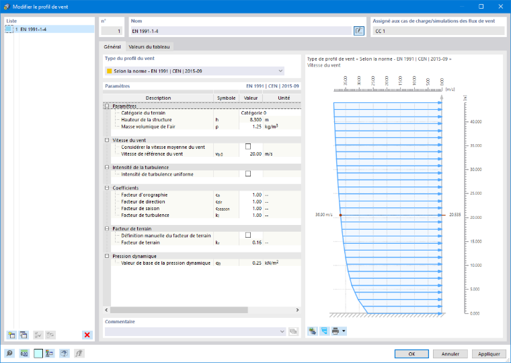Screen dimensions: 511x363
Task: Click the fourth bottom toolbar icon with arrows
Action: pos(50,353)
